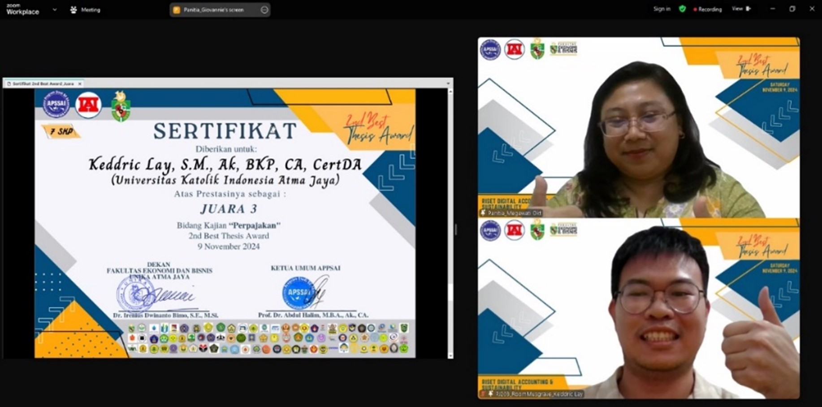The image size is (822, 407).
Task: Open tab list dropdown arrow in shared window
Action: point(448,83)
